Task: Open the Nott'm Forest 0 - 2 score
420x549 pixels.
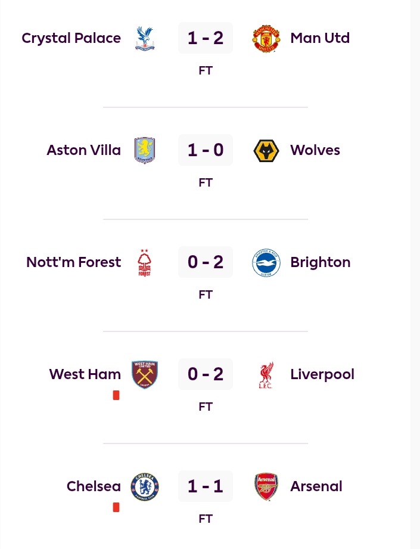Action: coord(206,262)
